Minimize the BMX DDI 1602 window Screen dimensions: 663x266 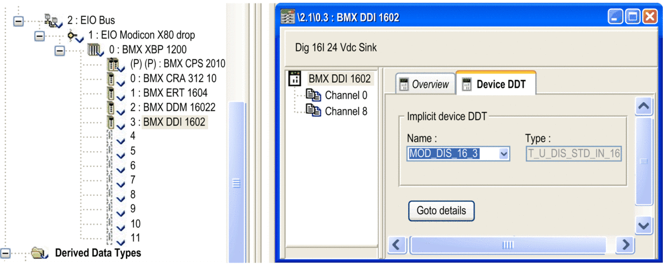point(615,17)
